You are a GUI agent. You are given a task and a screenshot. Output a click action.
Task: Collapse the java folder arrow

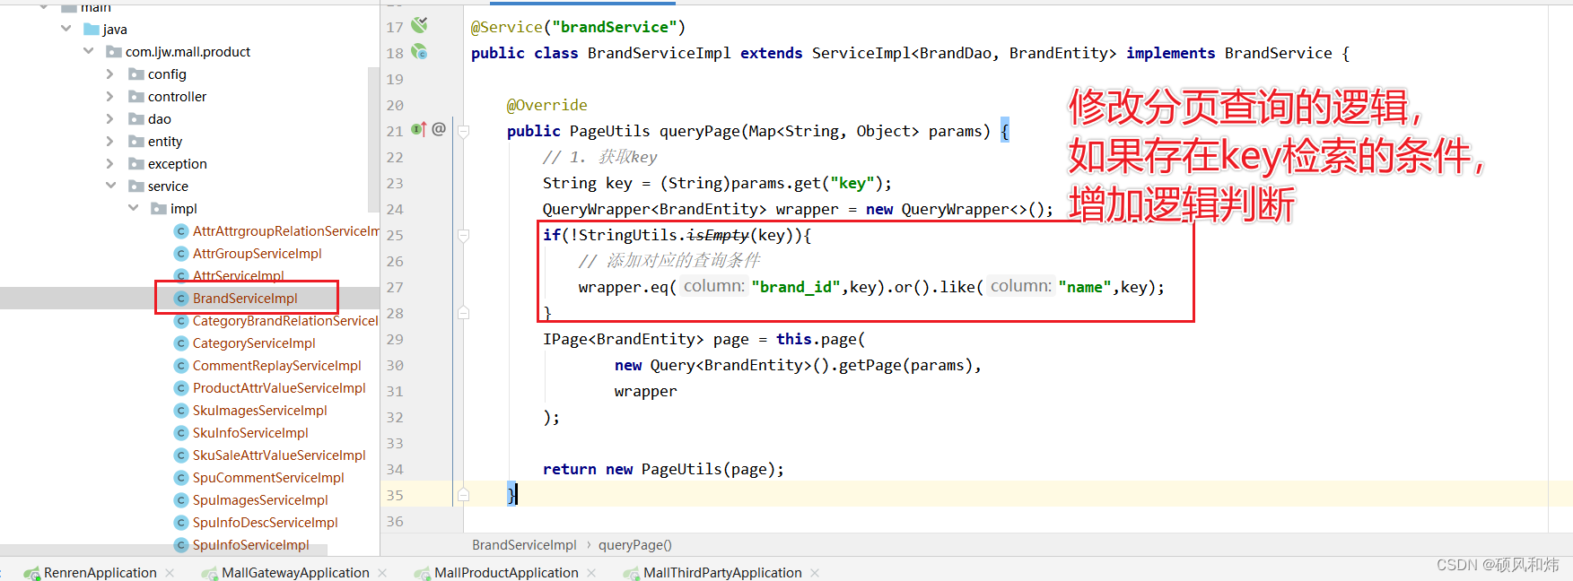66,29
